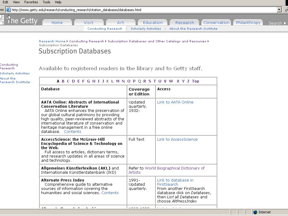
Task: Jump to letter T in alphabet index
Action: (155, 81)
